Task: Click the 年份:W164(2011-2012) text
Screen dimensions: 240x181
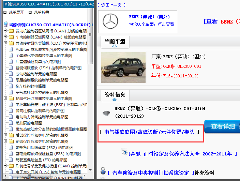Action: [175, 76]
